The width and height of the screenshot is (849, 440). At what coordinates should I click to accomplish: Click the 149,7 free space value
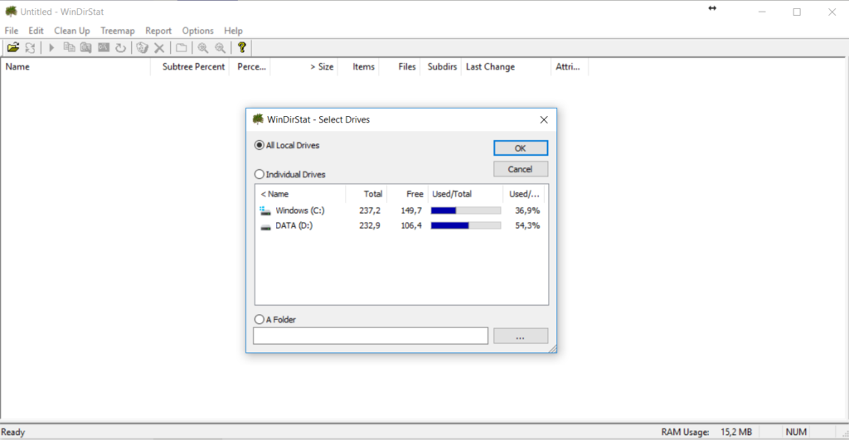coord(411,210)
